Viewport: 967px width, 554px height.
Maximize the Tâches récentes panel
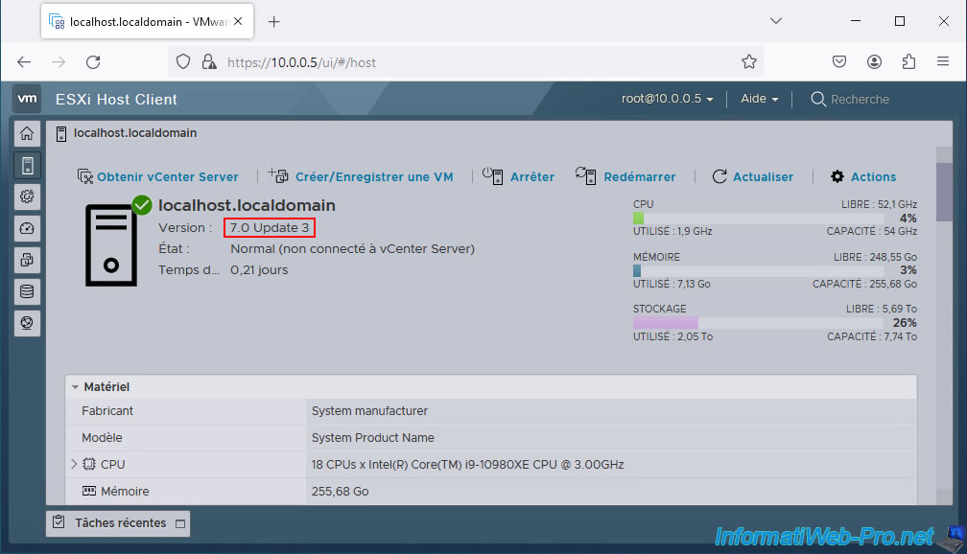click(x=178, y=523)
